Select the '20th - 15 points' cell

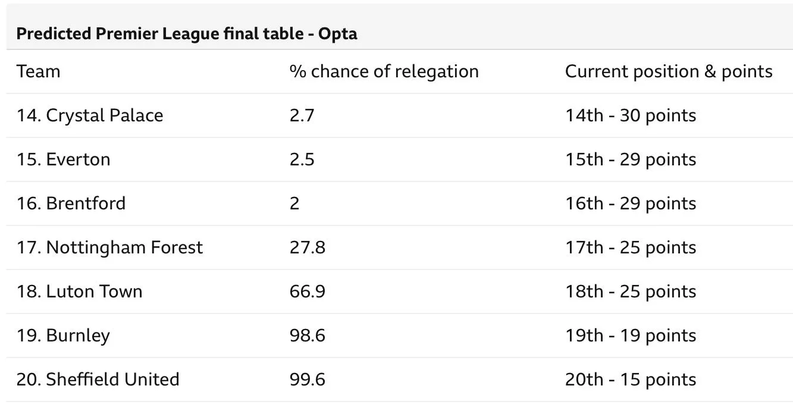(x=630, y=379)
